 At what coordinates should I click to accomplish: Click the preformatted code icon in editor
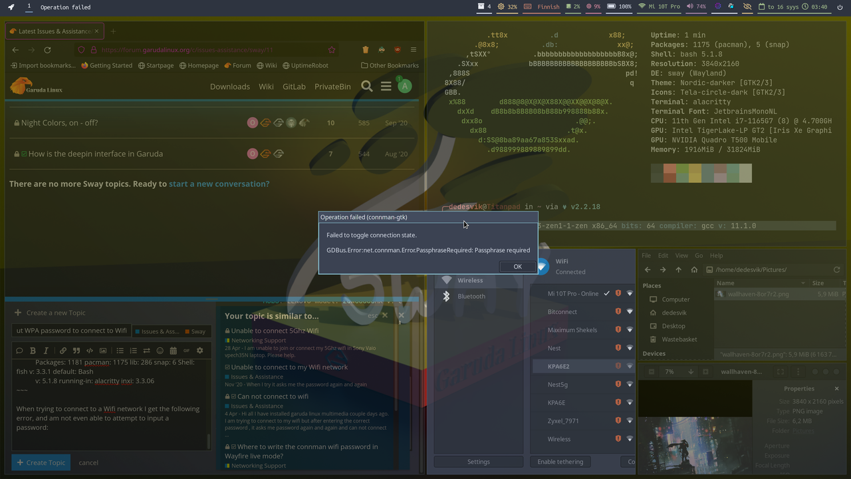point(90,351)
